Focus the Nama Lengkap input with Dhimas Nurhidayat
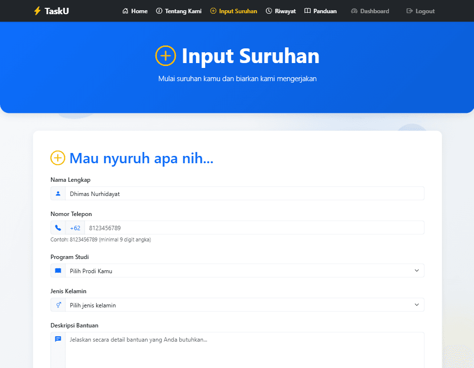The image size is (474, 368). (x=244, y=194)
